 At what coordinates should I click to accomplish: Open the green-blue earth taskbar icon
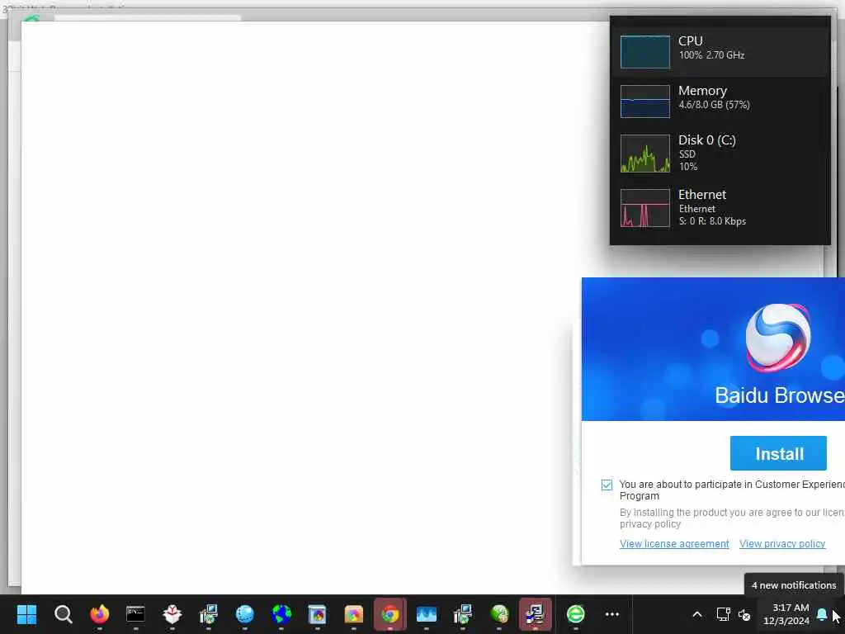tap(281, 614)
